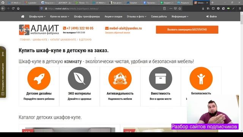
Task: Click the house icon in site navigation
Action: coord(23,16)
